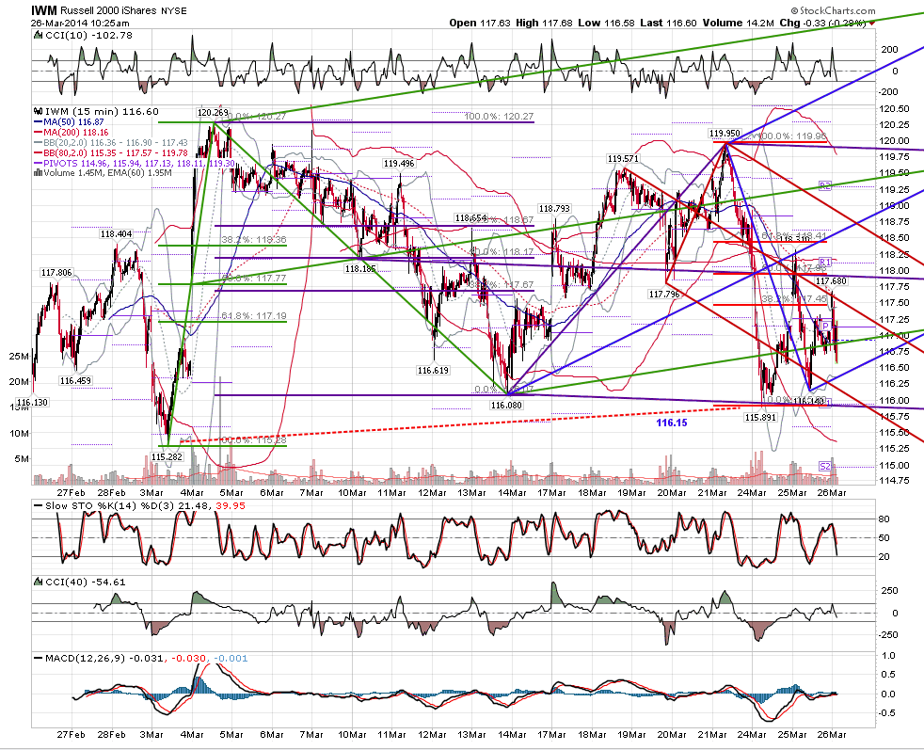Click the 117.796 price label
The width and height of the screenshot is (924, 750).
[664, 294]
